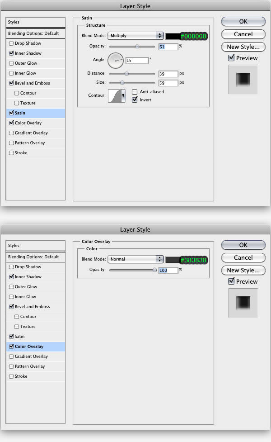Image resolution: width=271 pixels, height=442 pixels.
Task: Click OK in the Satin dialog
Action: click(243, 21)
